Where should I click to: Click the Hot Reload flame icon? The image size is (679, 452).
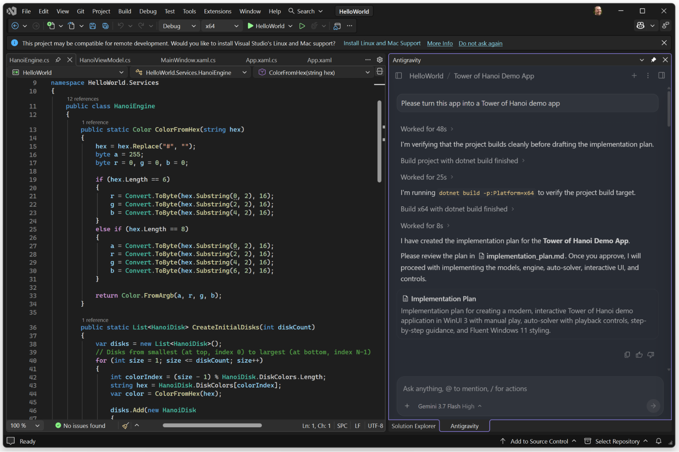315,26
